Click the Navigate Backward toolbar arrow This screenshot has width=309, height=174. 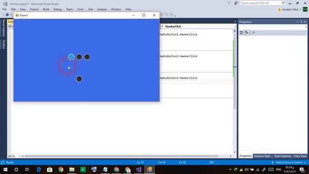(x=7, y=15)
